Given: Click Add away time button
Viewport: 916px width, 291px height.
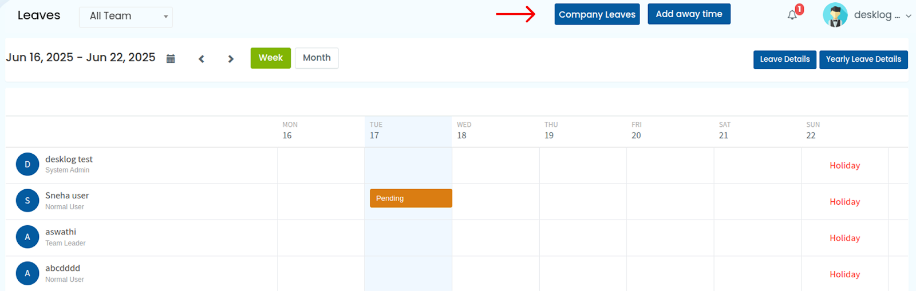Looking at the screenshot, I should coord(689,14).
